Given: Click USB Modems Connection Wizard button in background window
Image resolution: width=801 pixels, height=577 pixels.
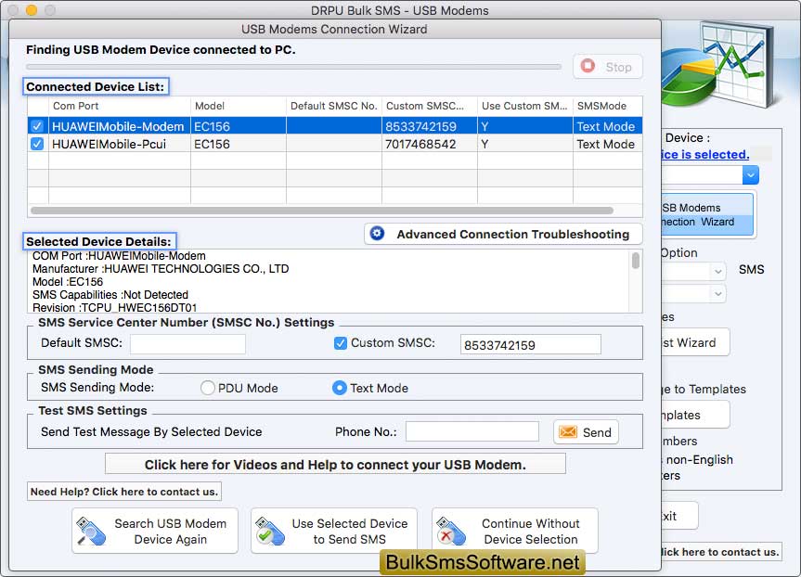Looking at the screenshot, I should [707, 214].
